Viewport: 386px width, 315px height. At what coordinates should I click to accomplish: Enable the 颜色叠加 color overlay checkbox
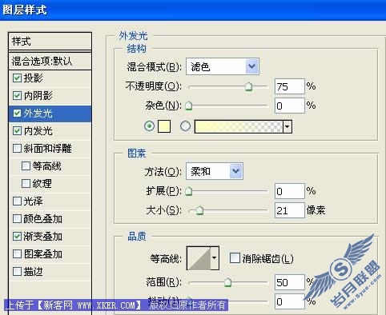pyautogui.click(x=17, y=219)
